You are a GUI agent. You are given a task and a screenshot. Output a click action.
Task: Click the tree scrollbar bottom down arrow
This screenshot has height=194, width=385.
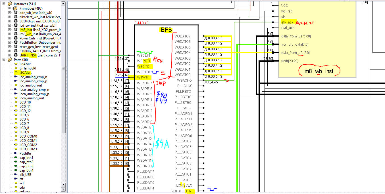point(63,189)
